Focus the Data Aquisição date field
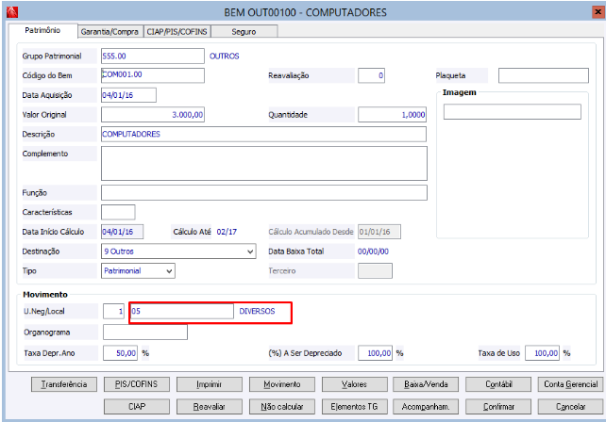Viewport: 606px width, 422px height. (128, 95)
